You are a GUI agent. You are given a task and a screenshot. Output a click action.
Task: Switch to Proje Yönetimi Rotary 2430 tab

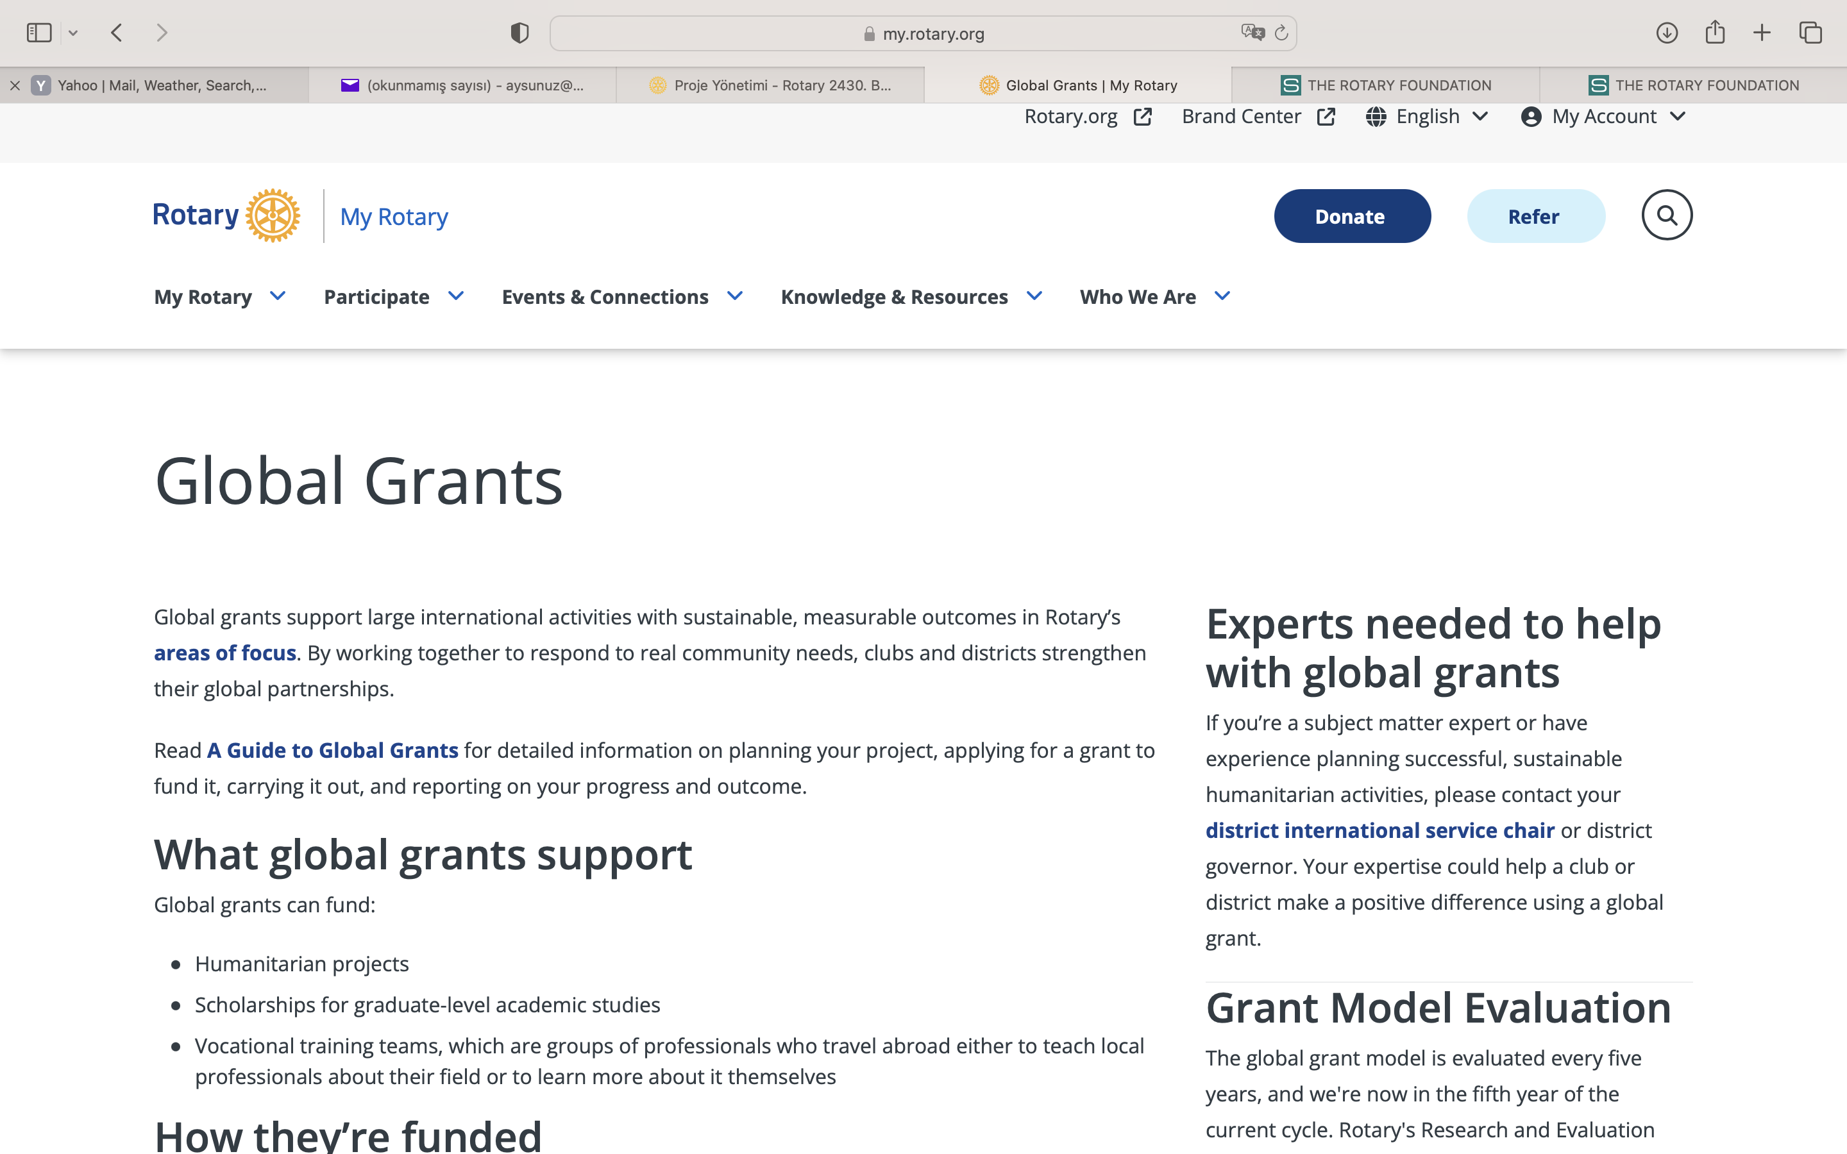770,85
